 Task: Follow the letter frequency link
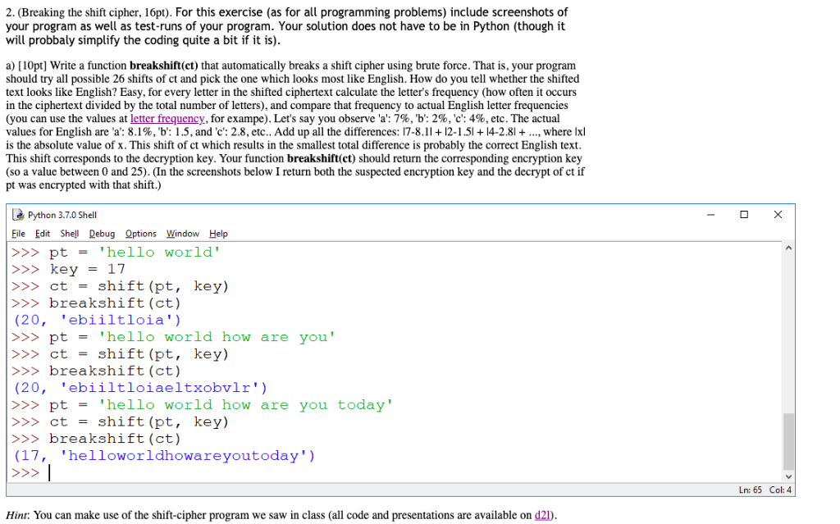coord(167,118)
